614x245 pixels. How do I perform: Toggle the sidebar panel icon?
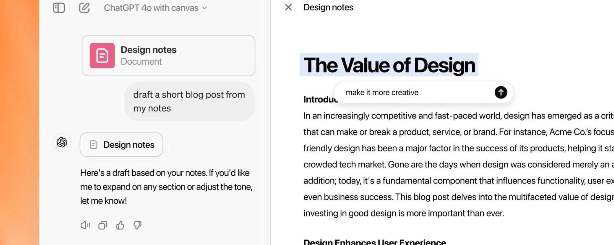pos(59,8)
